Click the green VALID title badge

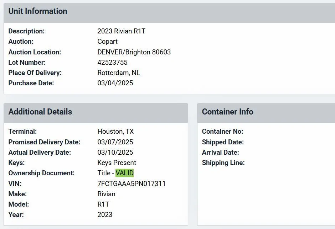pos(125,173)
